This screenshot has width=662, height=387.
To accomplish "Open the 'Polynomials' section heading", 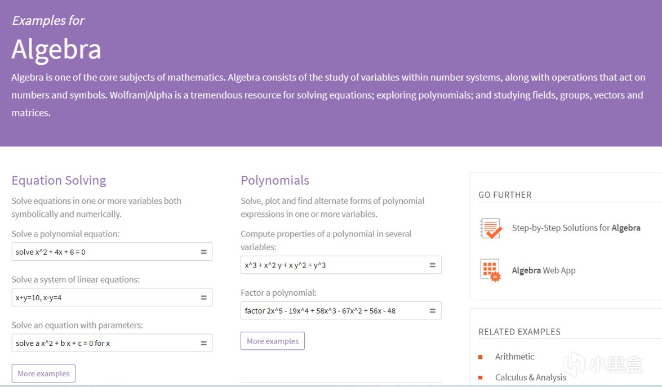I will [275, 180].
